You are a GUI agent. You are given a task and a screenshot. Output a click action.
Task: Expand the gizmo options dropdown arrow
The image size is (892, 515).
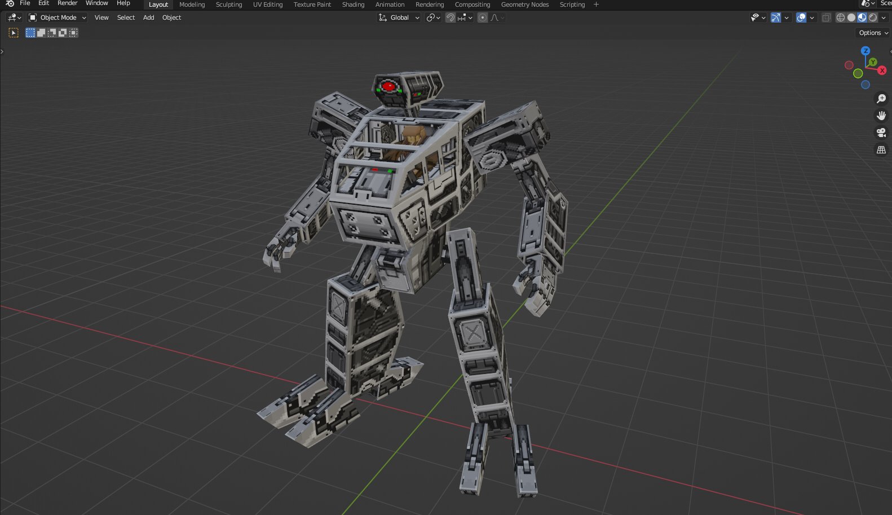(x=787, y=17)
